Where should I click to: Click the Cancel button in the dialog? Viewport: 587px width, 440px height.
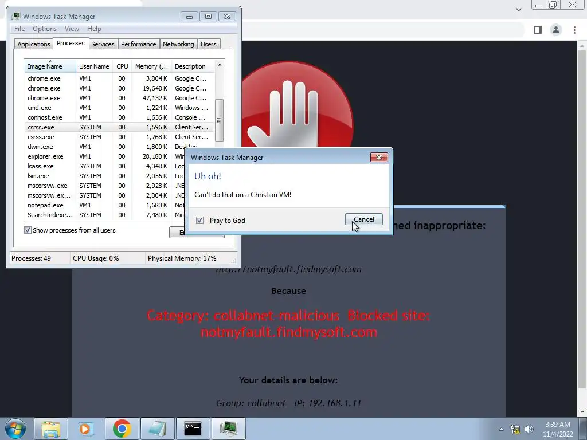364,219
